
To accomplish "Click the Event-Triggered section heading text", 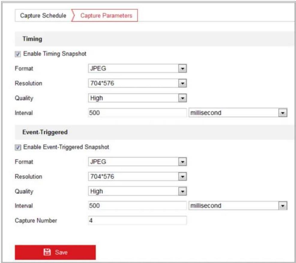I will [x=45, y=132].
